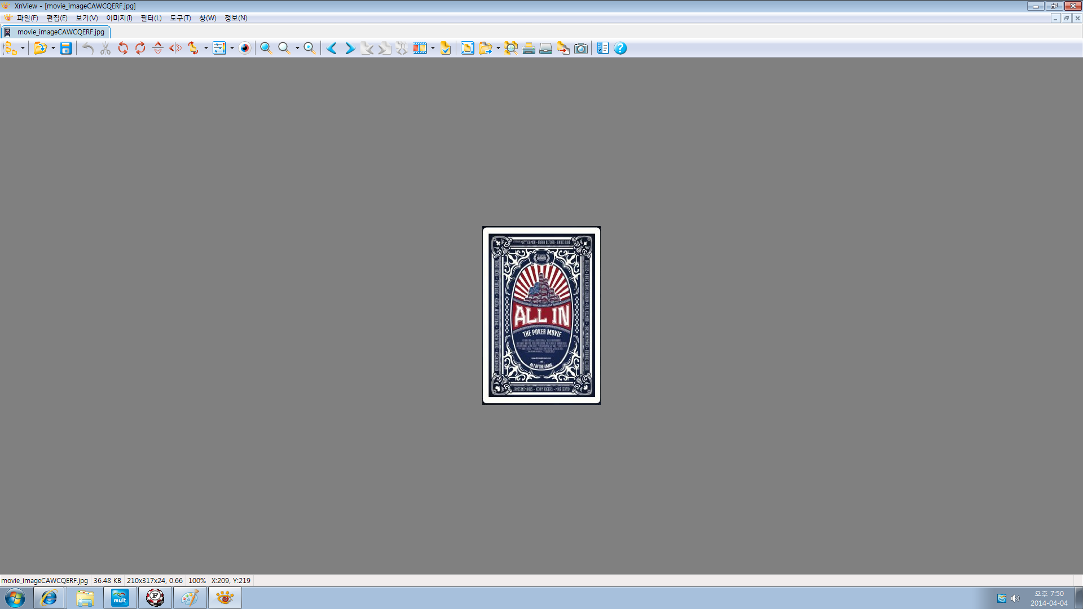Open the 보기(V) menu
1083x609 pixels.
(x=87, y=18)
